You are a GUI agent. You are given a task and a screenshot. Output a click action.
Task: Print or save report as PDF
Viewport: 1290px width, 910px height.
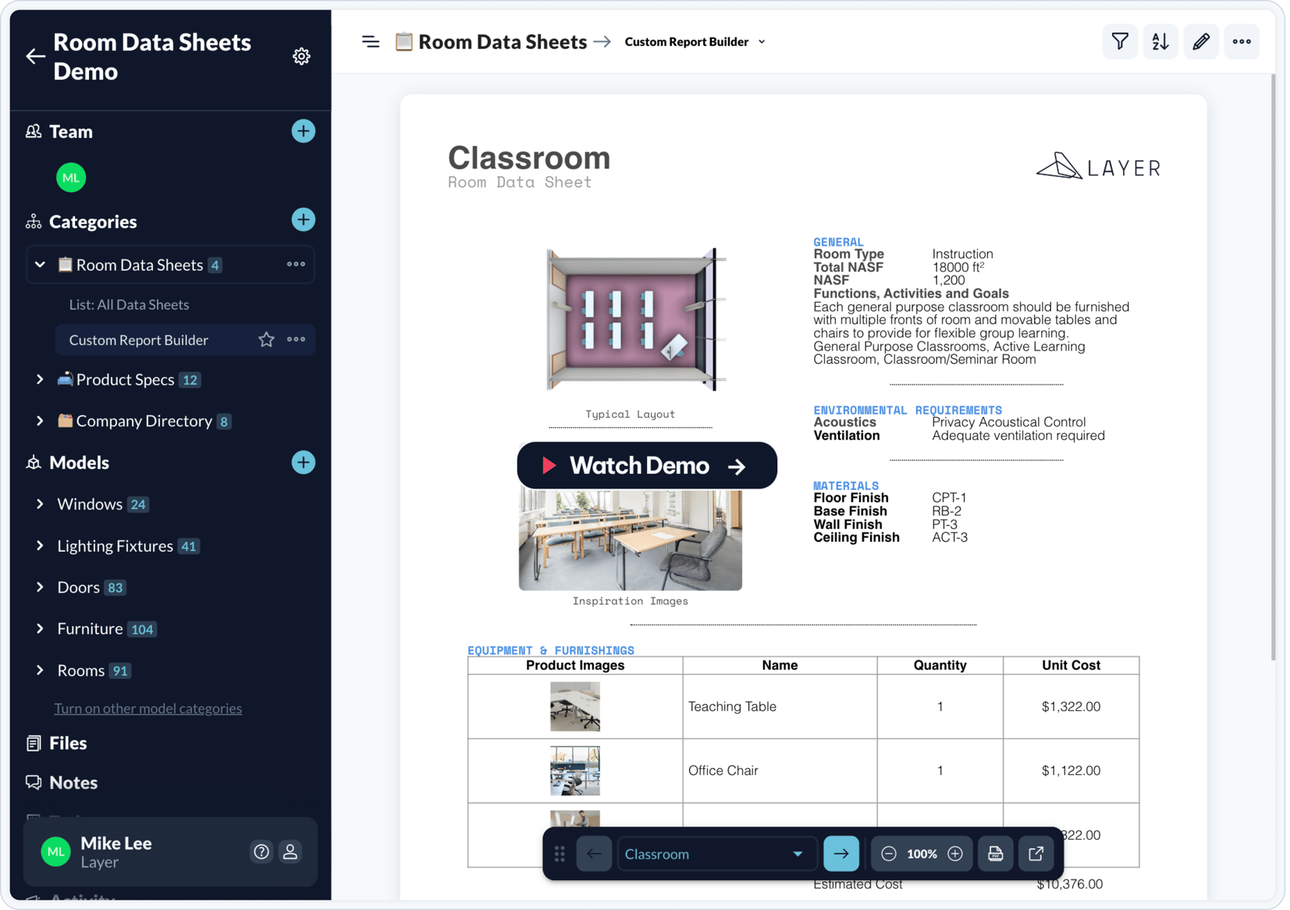point(995,854)
